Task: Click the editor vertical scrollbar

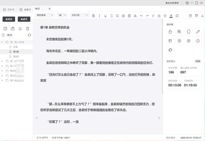Action: click(162, 56)
